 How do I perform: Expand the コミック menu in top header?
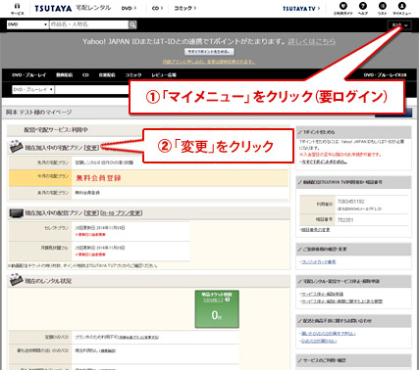coord(185,8)
